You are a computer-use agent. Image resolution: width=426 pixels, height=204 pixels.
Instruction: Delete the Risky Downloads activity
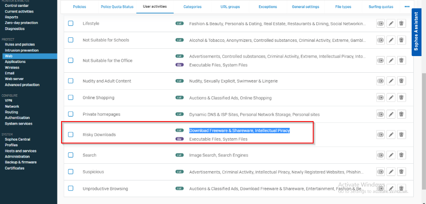click(401, 135)
